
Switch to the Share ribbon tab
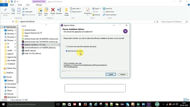coord(20,5)
